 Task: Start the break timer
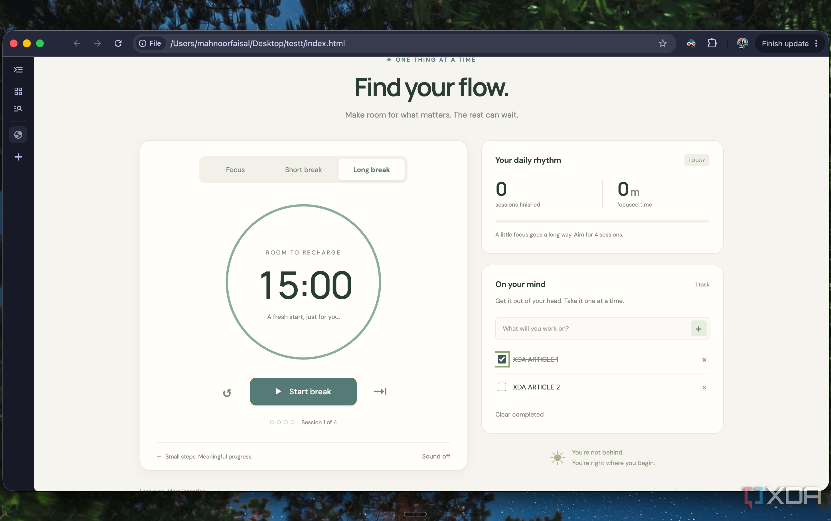(x=303, y=391)
